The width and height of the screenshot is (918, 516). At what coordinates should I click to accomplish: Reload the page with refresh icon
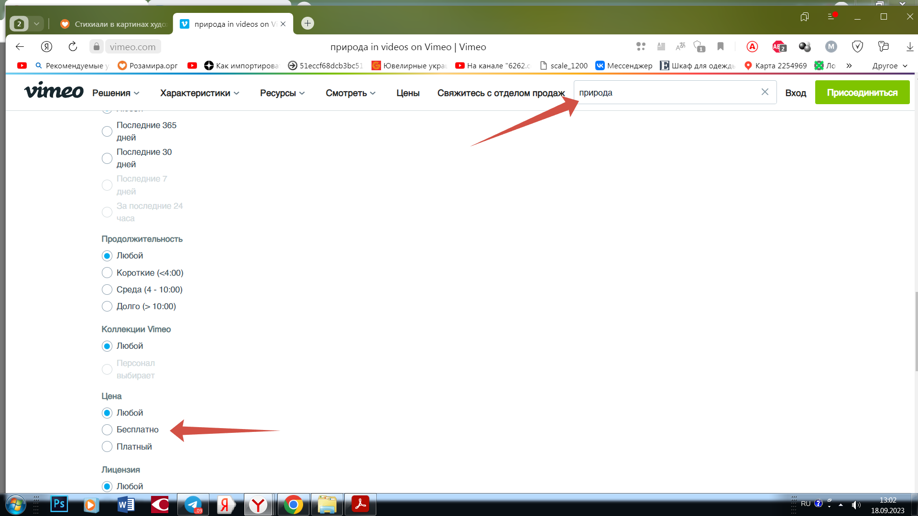tap(73, 46)
